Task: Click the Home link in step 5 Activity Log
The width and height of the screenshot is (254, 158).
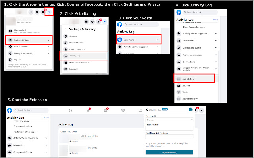Action: coord(46,117)
